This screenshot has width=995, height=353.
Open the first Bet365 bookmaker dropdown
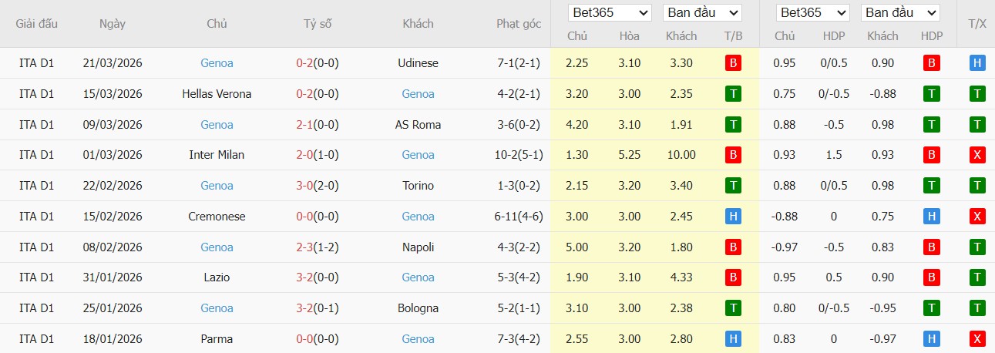610,13
